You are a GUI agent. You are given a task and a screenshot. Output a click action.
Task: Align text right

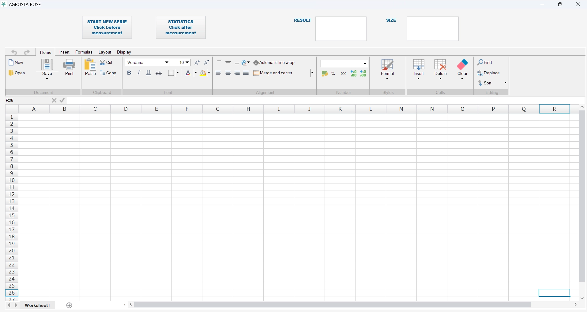click(237, 73)
